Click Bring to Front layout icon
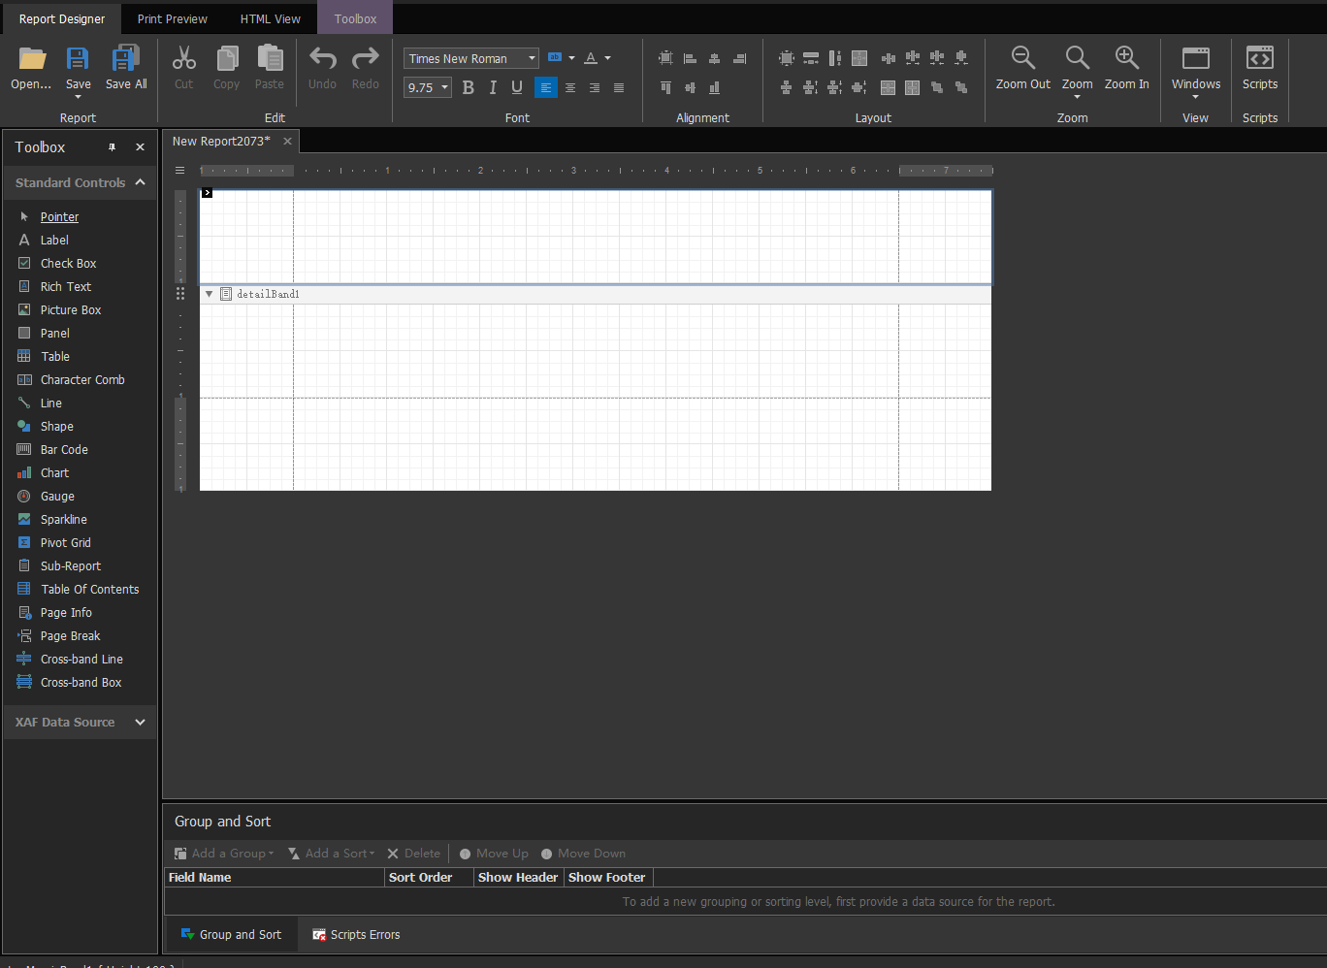 pyautogui.click(x=937, y=87)
